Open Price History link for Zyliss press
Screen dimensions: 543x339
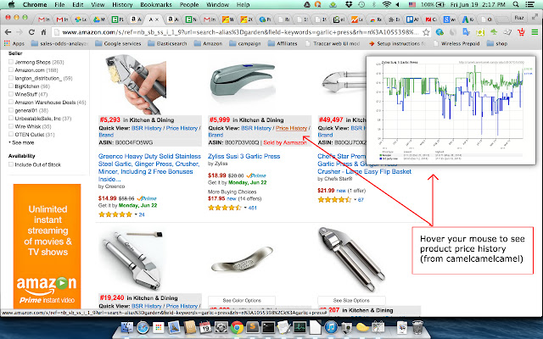(x=291, y=128)
